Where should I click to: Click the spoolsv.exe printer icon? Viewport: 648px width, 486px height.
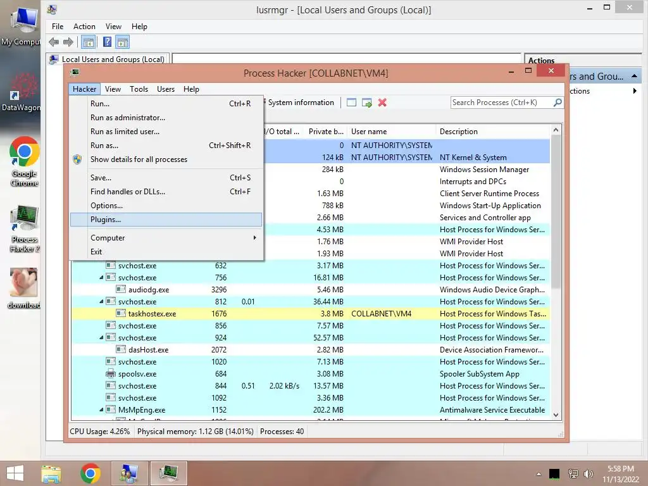(110, 374)
